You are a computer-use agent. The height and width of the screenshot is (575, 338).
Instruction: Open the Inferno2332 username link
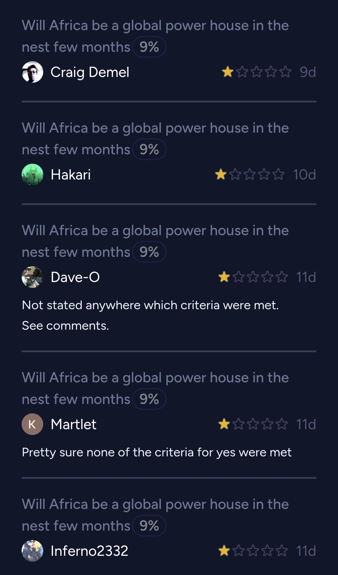(89, 551)
